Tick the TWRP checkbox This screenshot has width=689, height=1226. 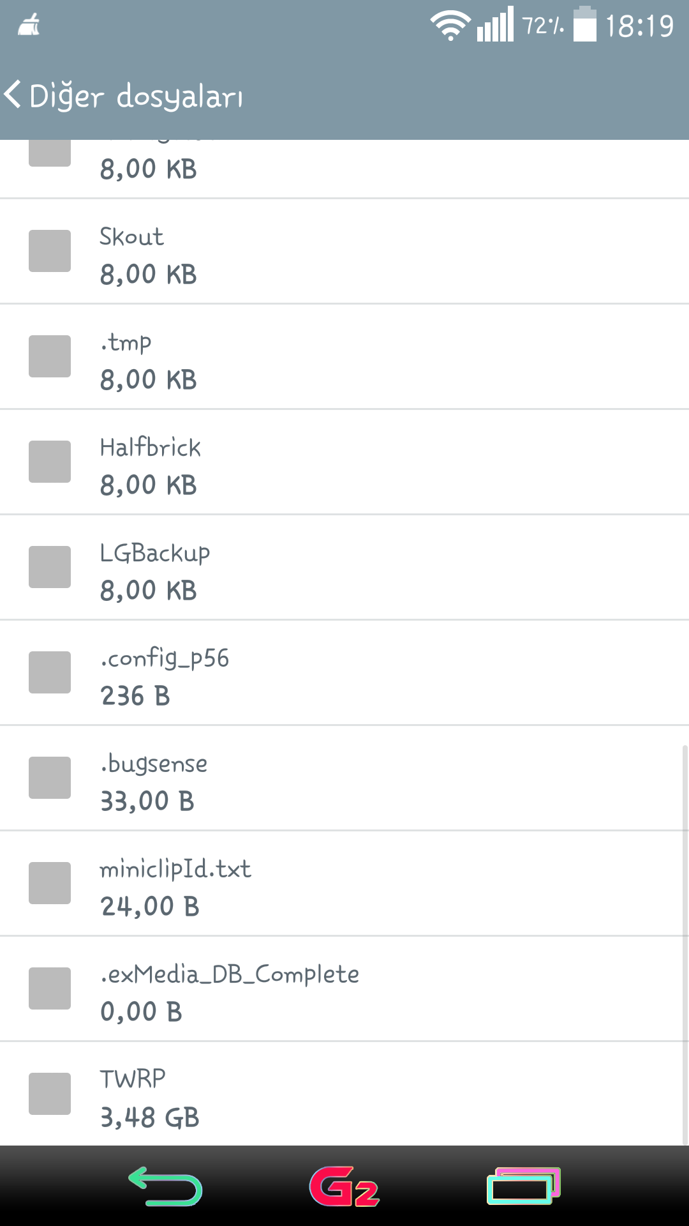coord(50,1094)
